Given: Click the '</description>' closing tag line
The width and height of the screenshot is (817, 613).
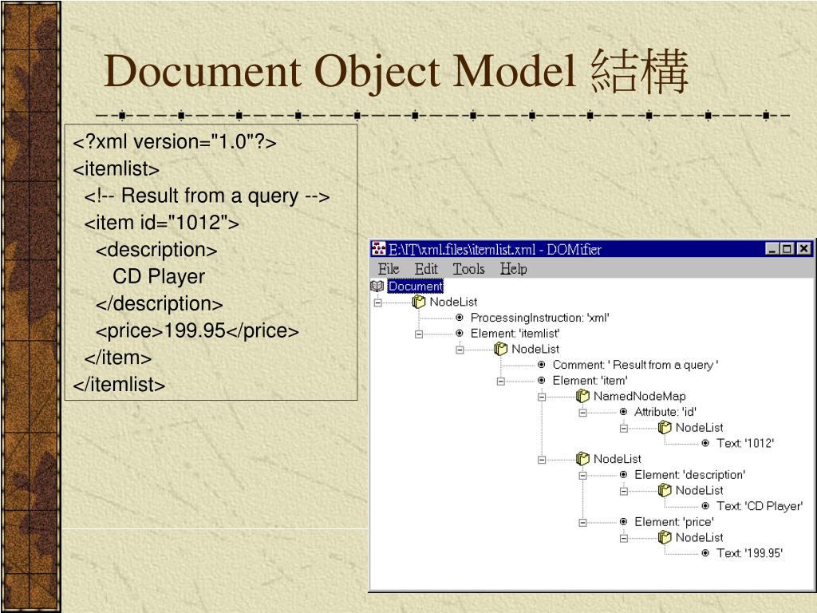Looking at the screenshot, I should point(159,304).
